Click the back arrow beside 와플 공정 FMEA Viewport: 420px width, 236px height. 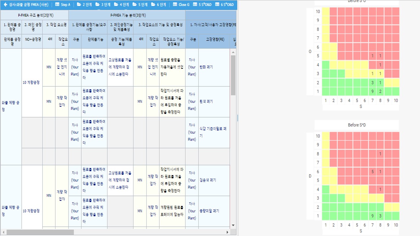pyautogui.click(x=5, y=5)
